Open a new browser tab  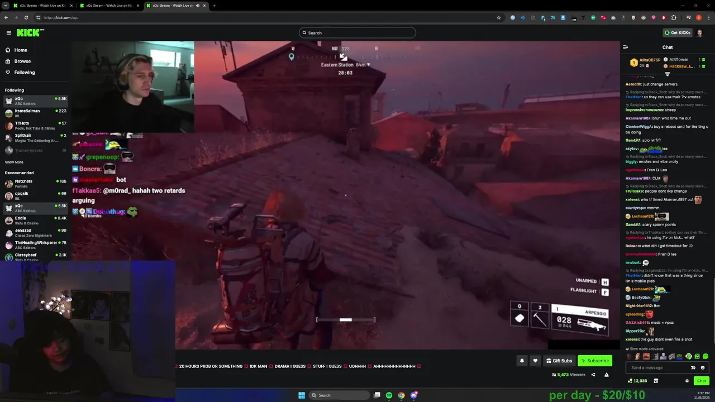tap(214, 6)
